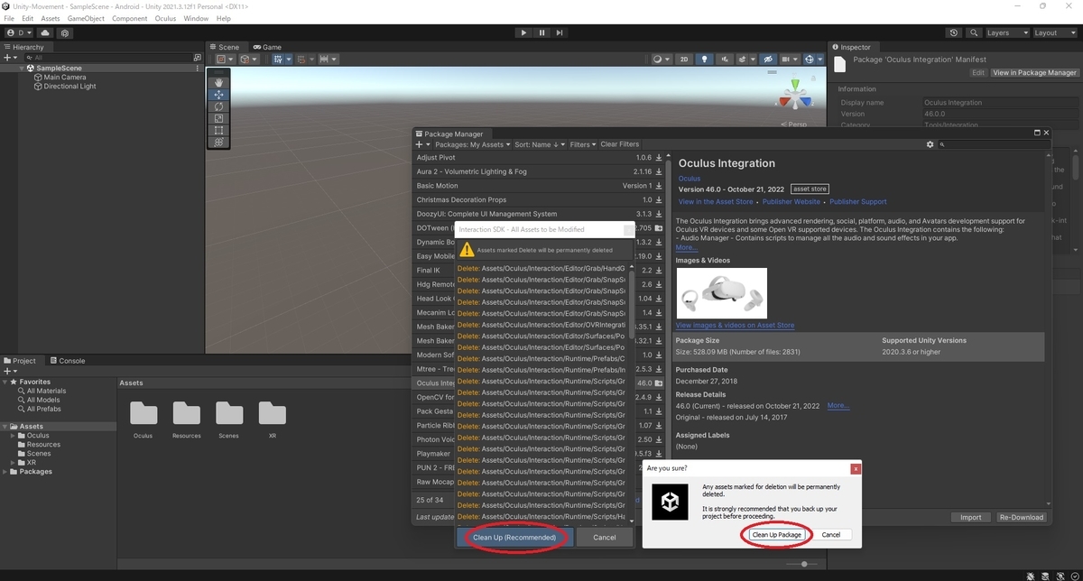Select the Rect tool
The height and width of the screenshot is (581, 1083).
[218, 130]
